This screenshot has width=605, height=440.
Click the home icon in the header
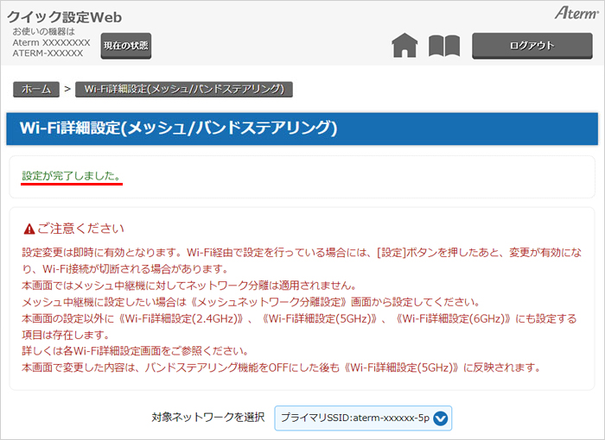(404, 46)
